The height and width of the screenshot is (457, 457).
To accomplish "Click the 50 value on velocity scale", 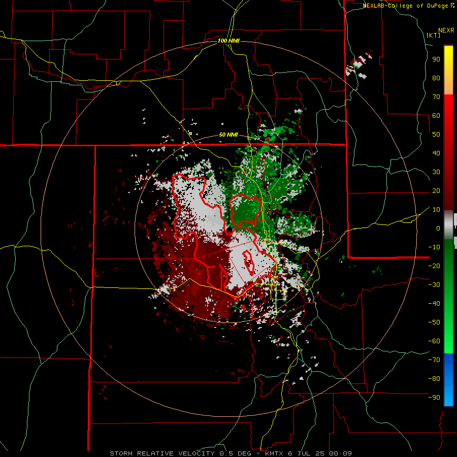I will pyautogui.click(x=436, y=135).
